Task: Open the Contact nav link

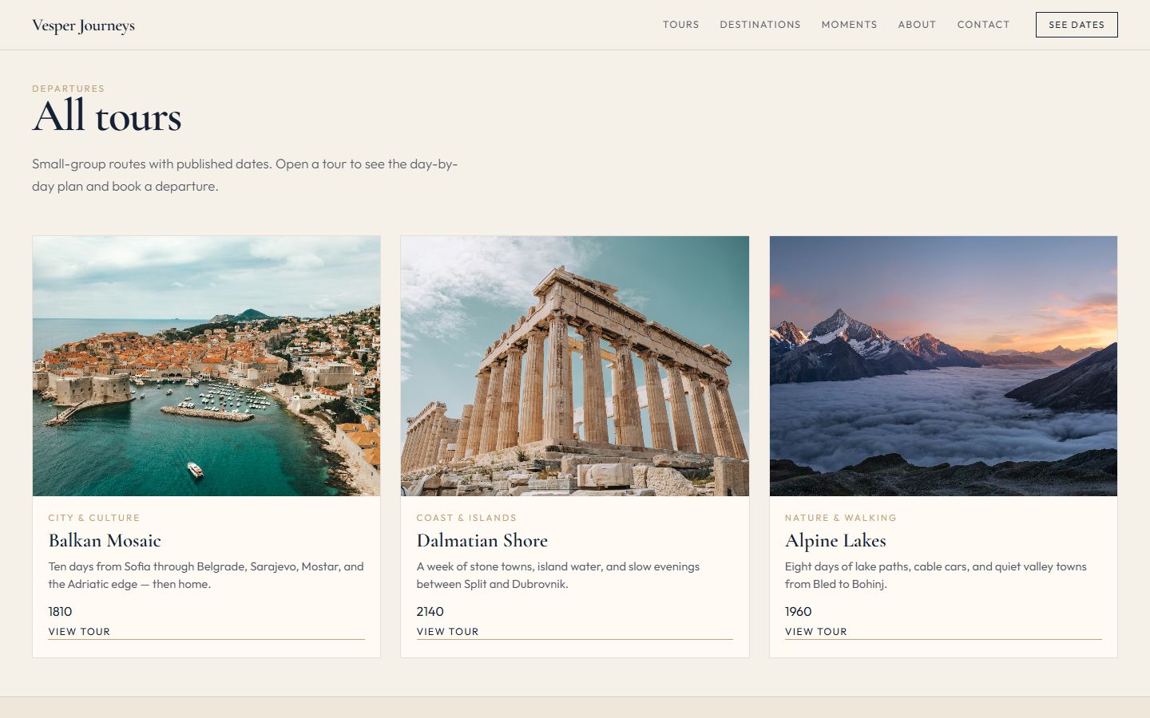Action: tap(983, 25)
